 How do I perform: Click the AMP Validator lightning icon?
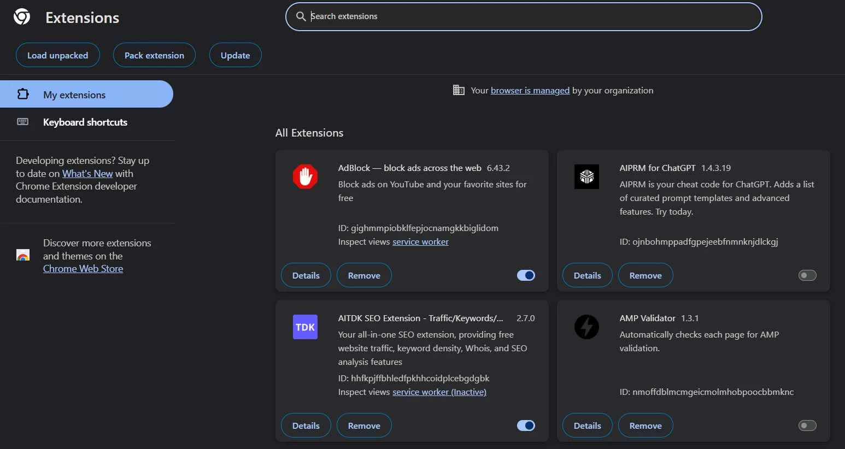pos(586,327)
